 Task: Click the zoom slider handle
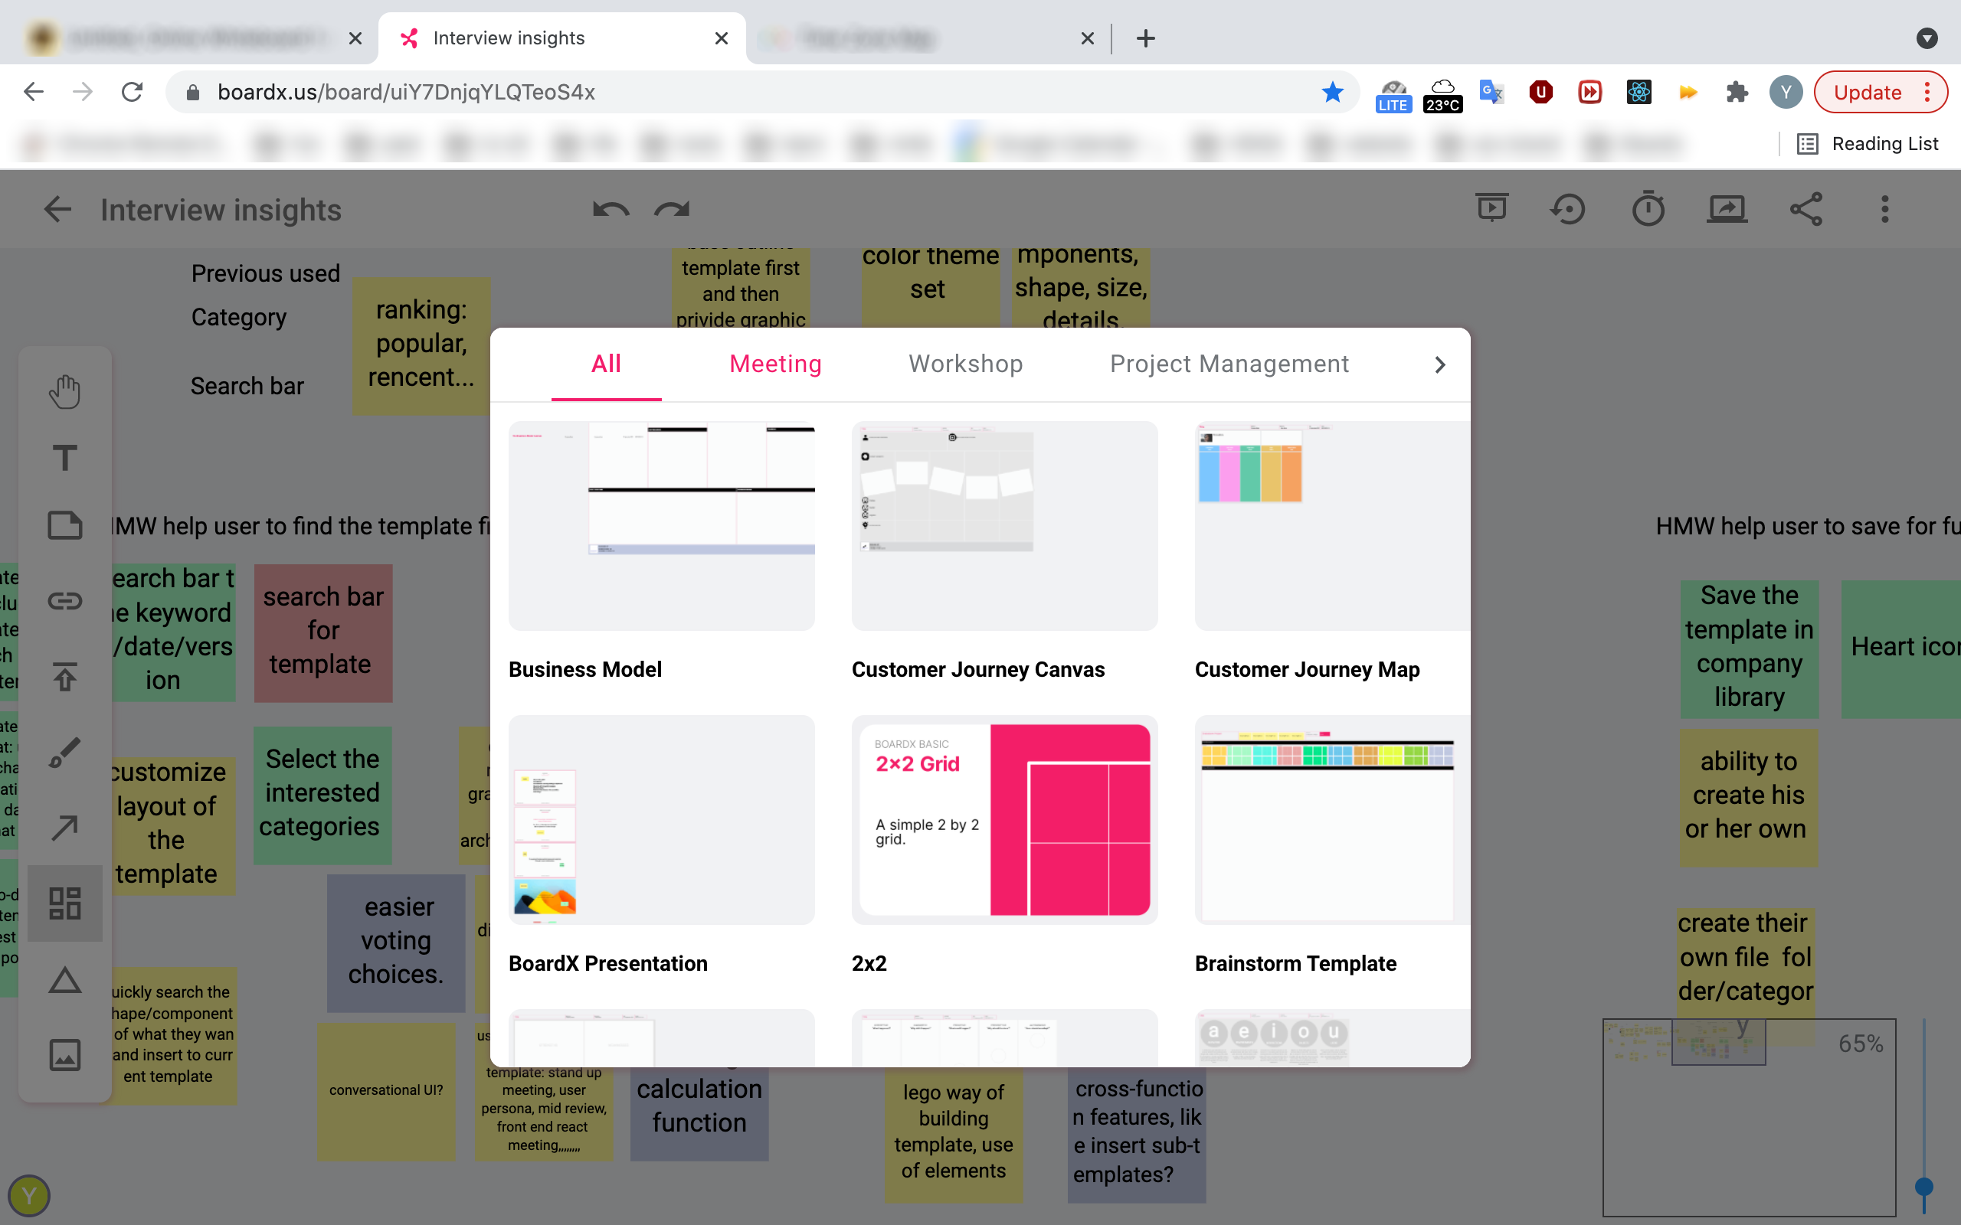1923,1187
